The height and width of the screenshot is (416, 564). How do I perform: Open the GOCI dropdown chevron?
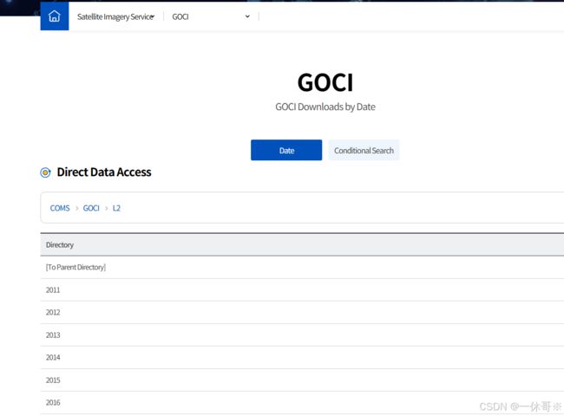click(x=247, y=16)
